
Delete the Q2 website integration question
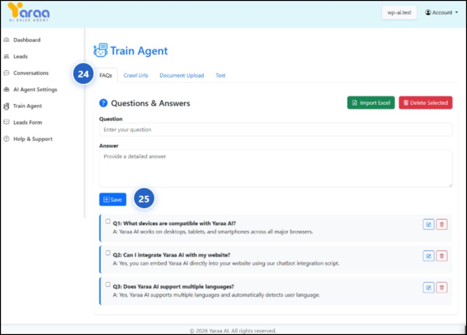pyautogui.click(x=441, y=256)
